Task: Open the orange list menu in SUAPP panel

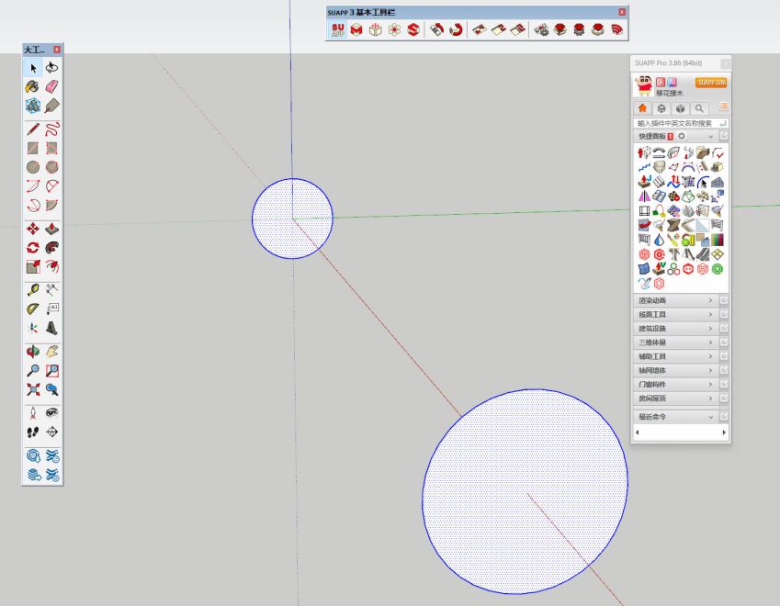Action: (723, 107)
